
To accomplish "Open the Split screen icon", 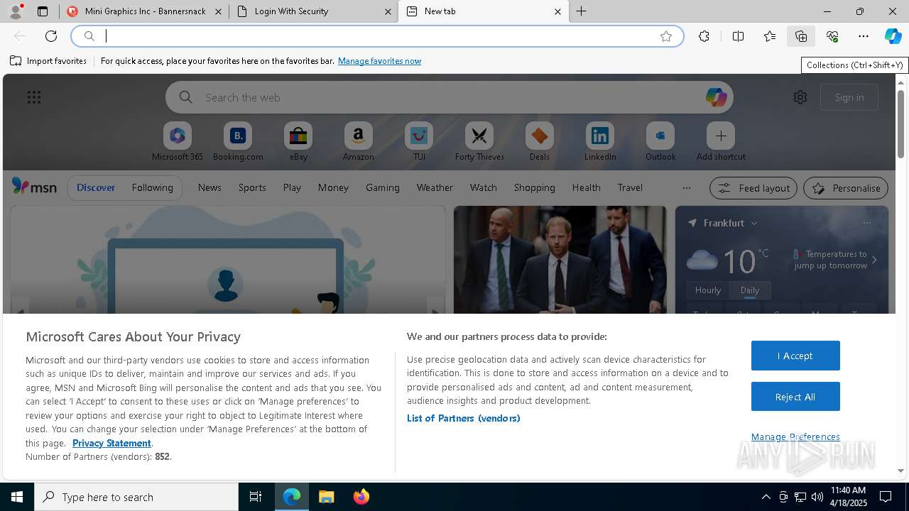I will click(738, 36).
